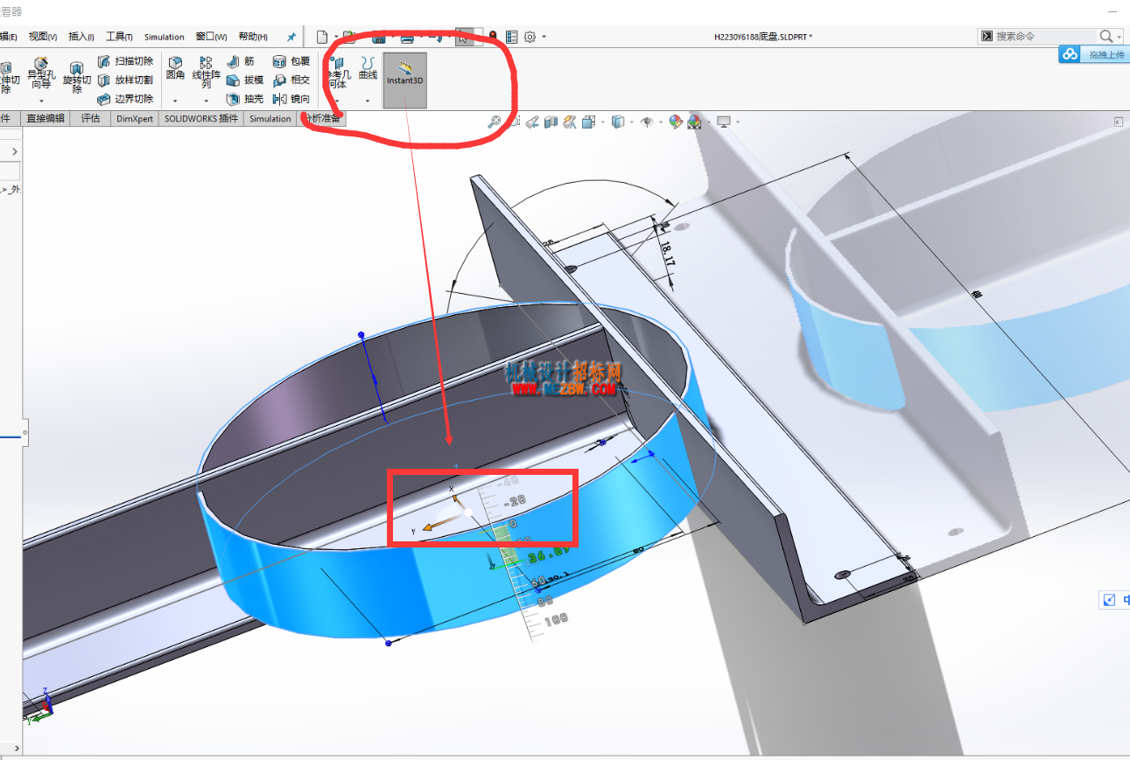Click the Previous View icon
The width and height of the screenshot is (1130, 760).
pyautogui.click(x=531, y=122)
